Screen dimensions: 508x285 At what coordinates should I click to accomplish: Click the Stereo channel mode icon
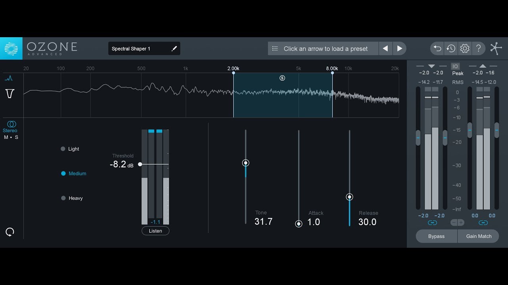pos(12,124)
